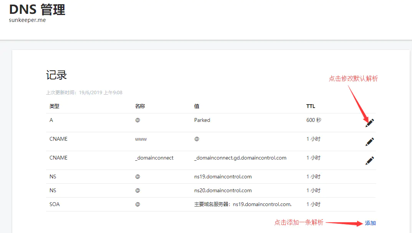Select the 值 column header
The width and height of the screenshot is (412, 233).
coord(197,106)
